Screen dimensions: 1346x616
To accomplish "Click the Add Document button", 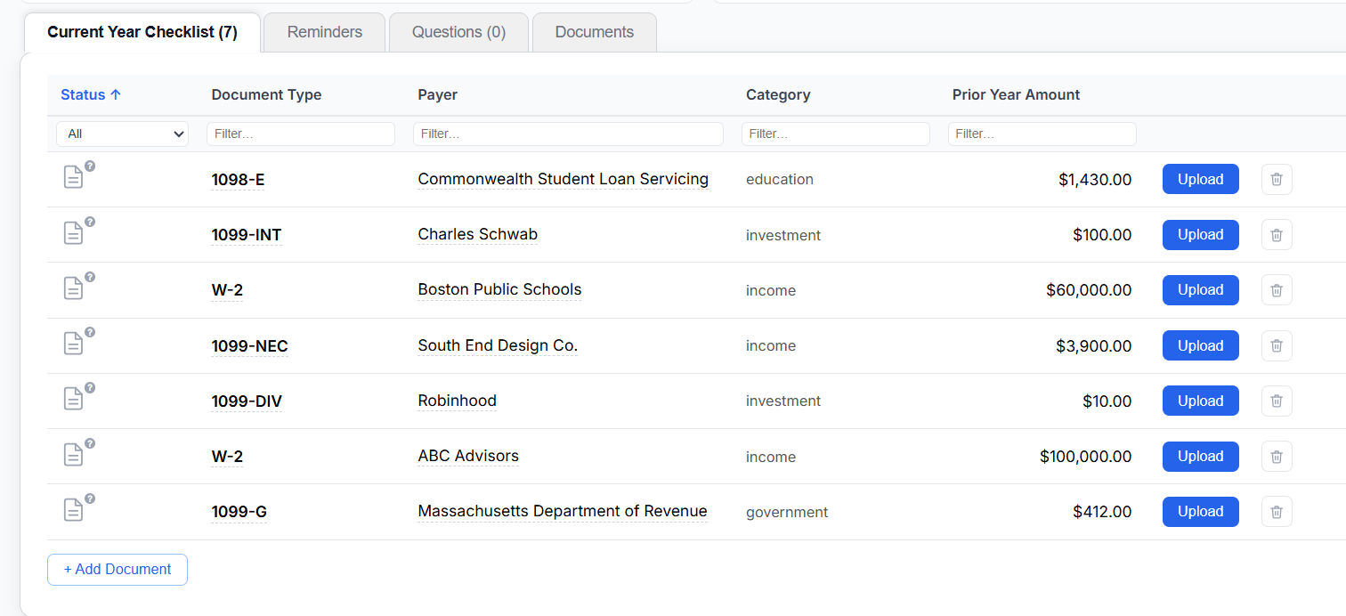I will pyautogui.click(x=118, y=570).
